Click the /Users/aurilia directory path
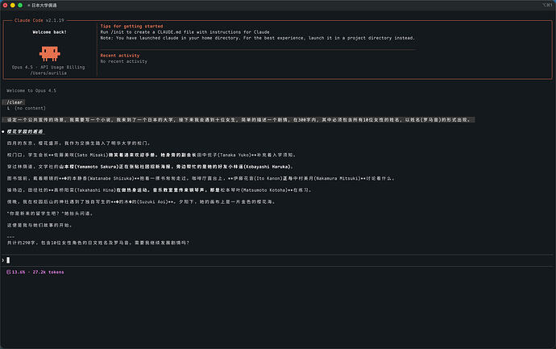556x349 pixels. [x=48, y=73]
